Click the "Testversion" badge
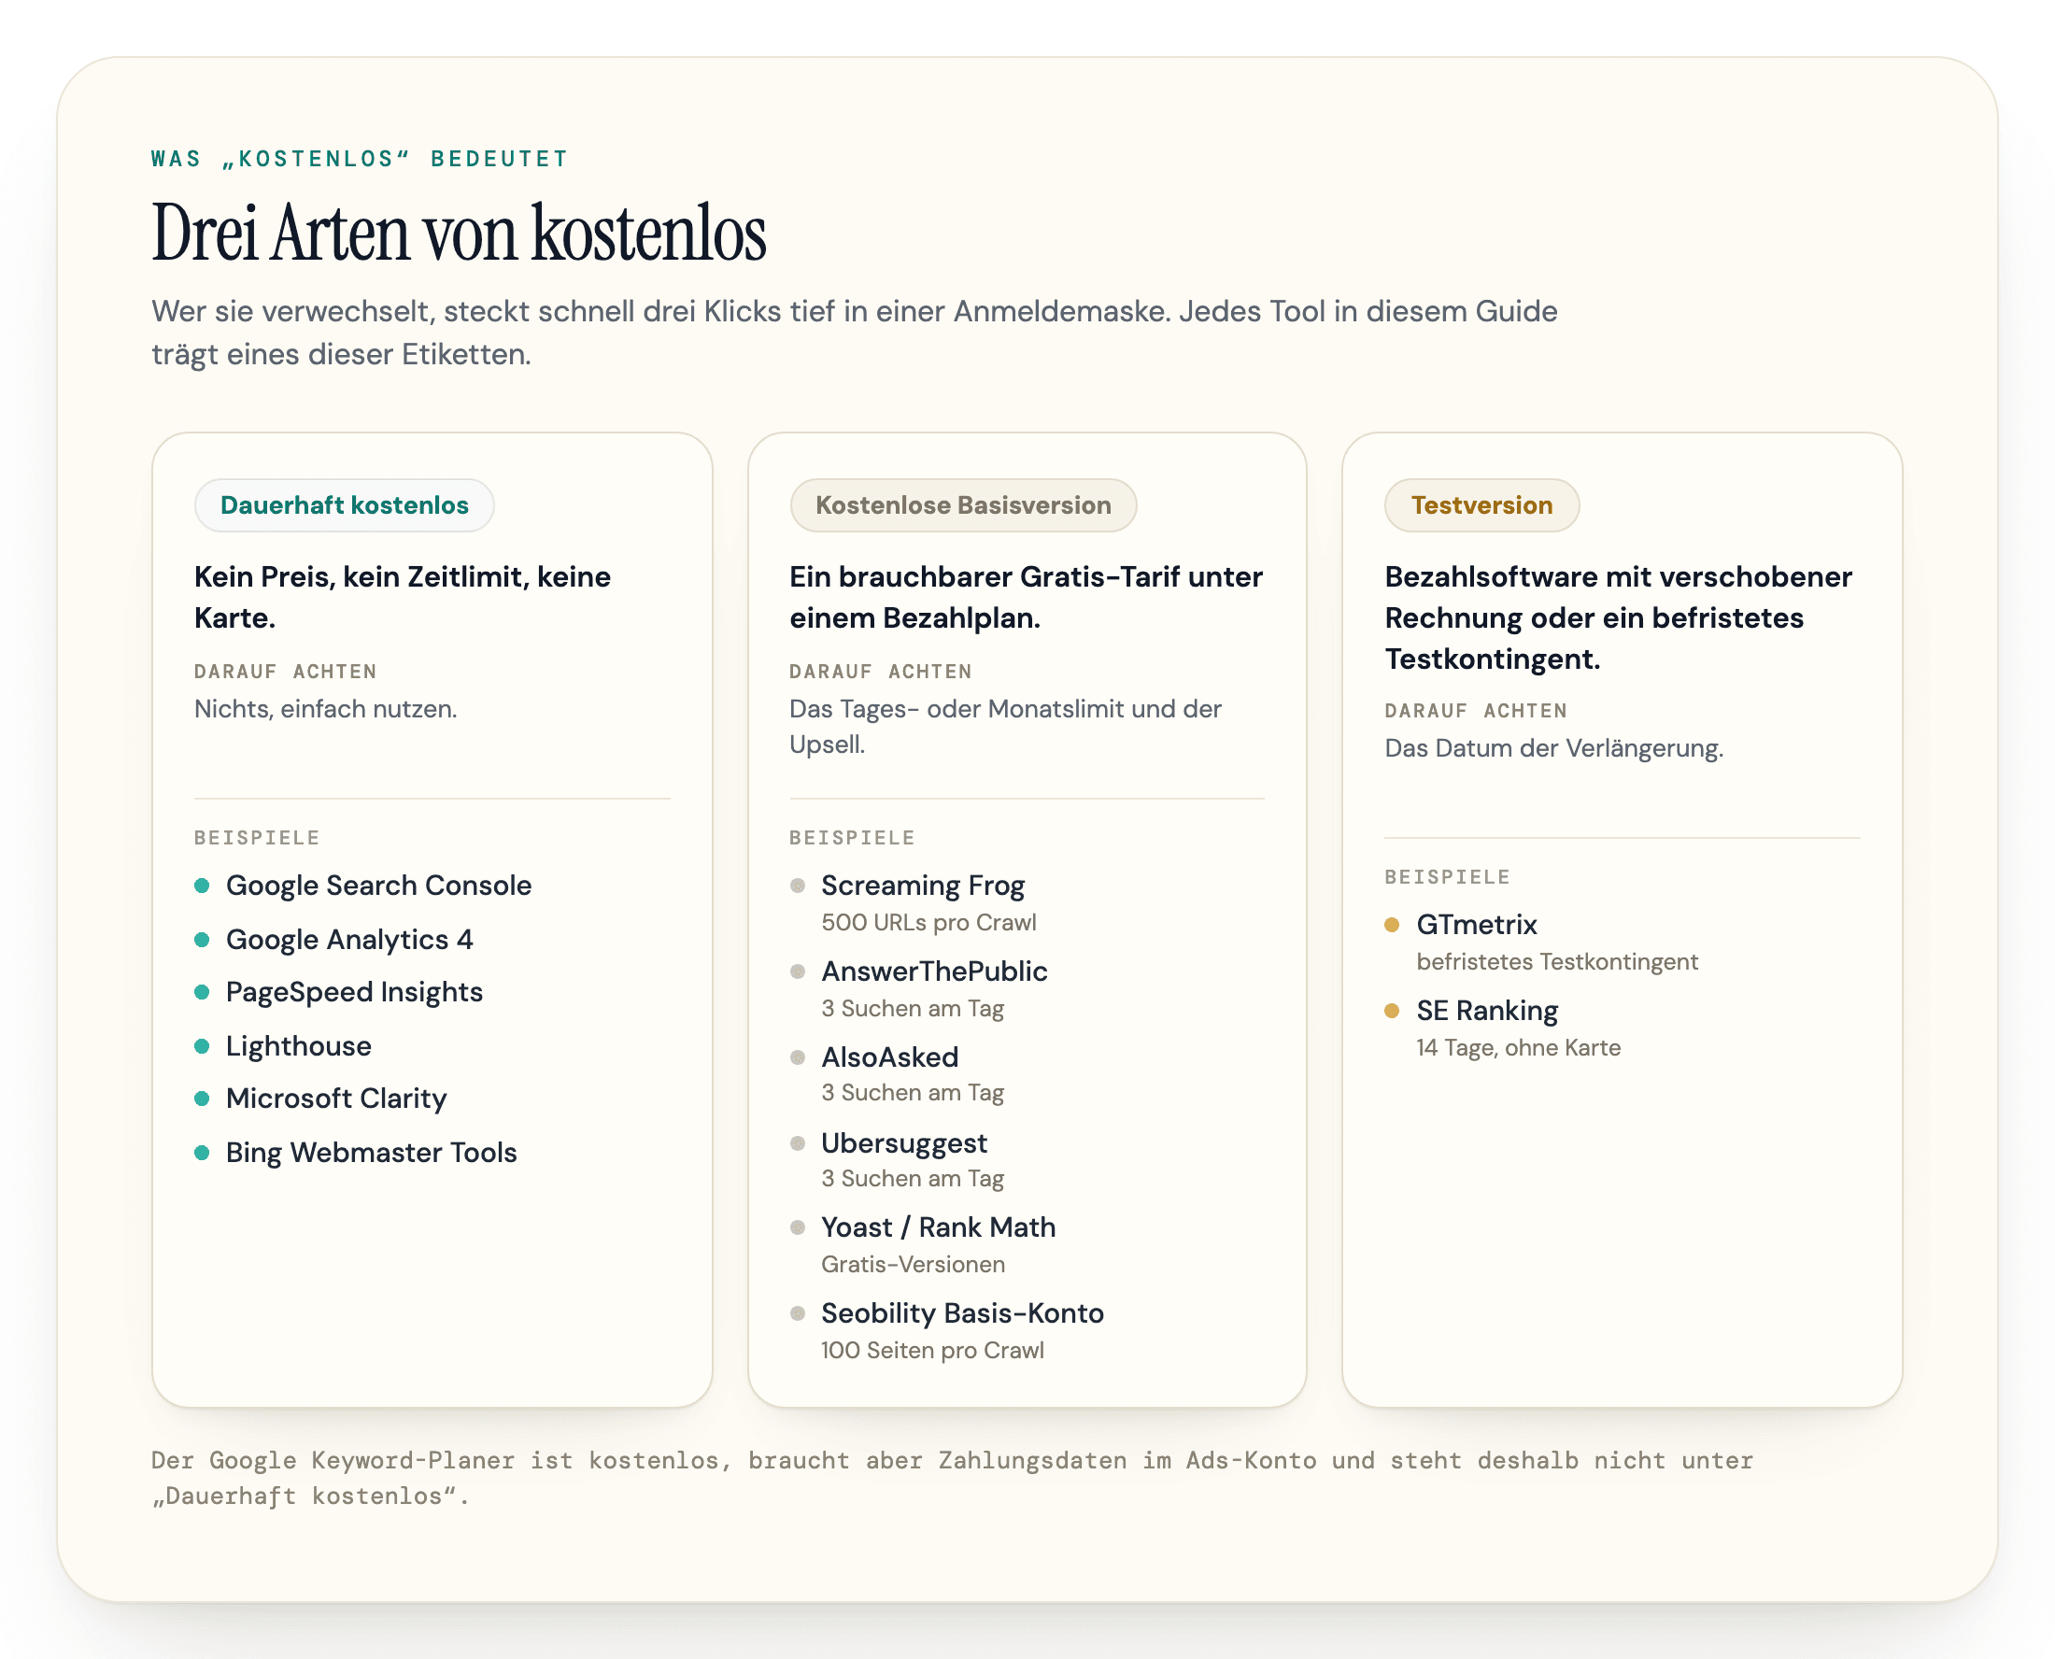2055x1659 pixels. tap(1481, 504)
